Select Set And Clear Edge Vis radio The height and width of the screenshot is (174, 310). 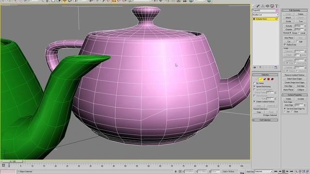click(285, 109)
